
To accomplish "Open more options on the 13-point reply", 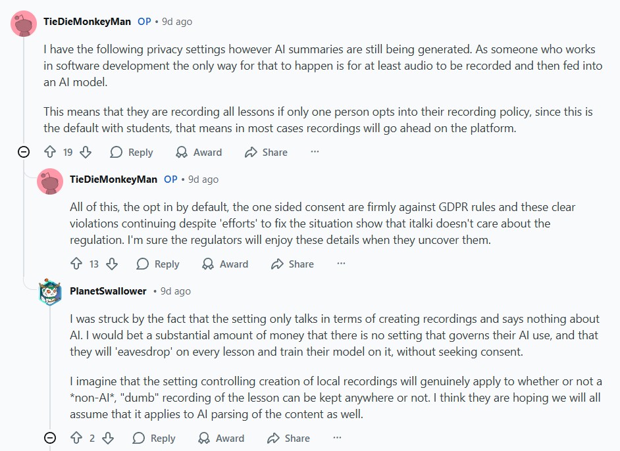I will click(341, 264).
